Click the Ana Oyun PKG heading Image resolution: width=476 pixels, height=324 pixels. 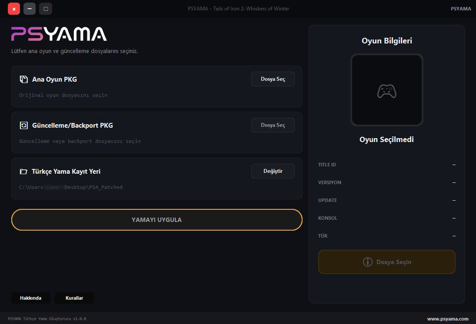[x=55, y=79]
